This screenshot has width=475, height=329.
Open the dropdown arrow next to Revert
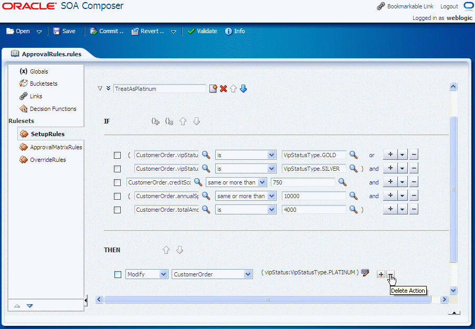pos(174,32)
